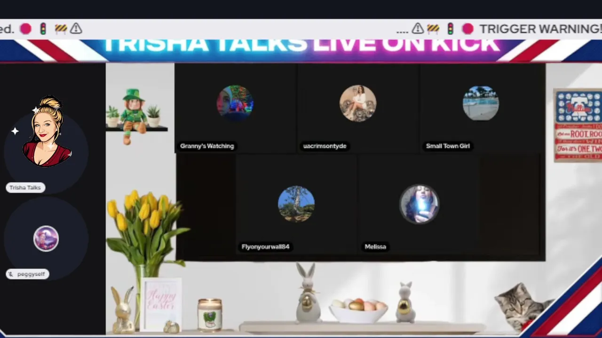Click the Melissa name label
This screenshot has height=338, width=602.
[375, 247]
